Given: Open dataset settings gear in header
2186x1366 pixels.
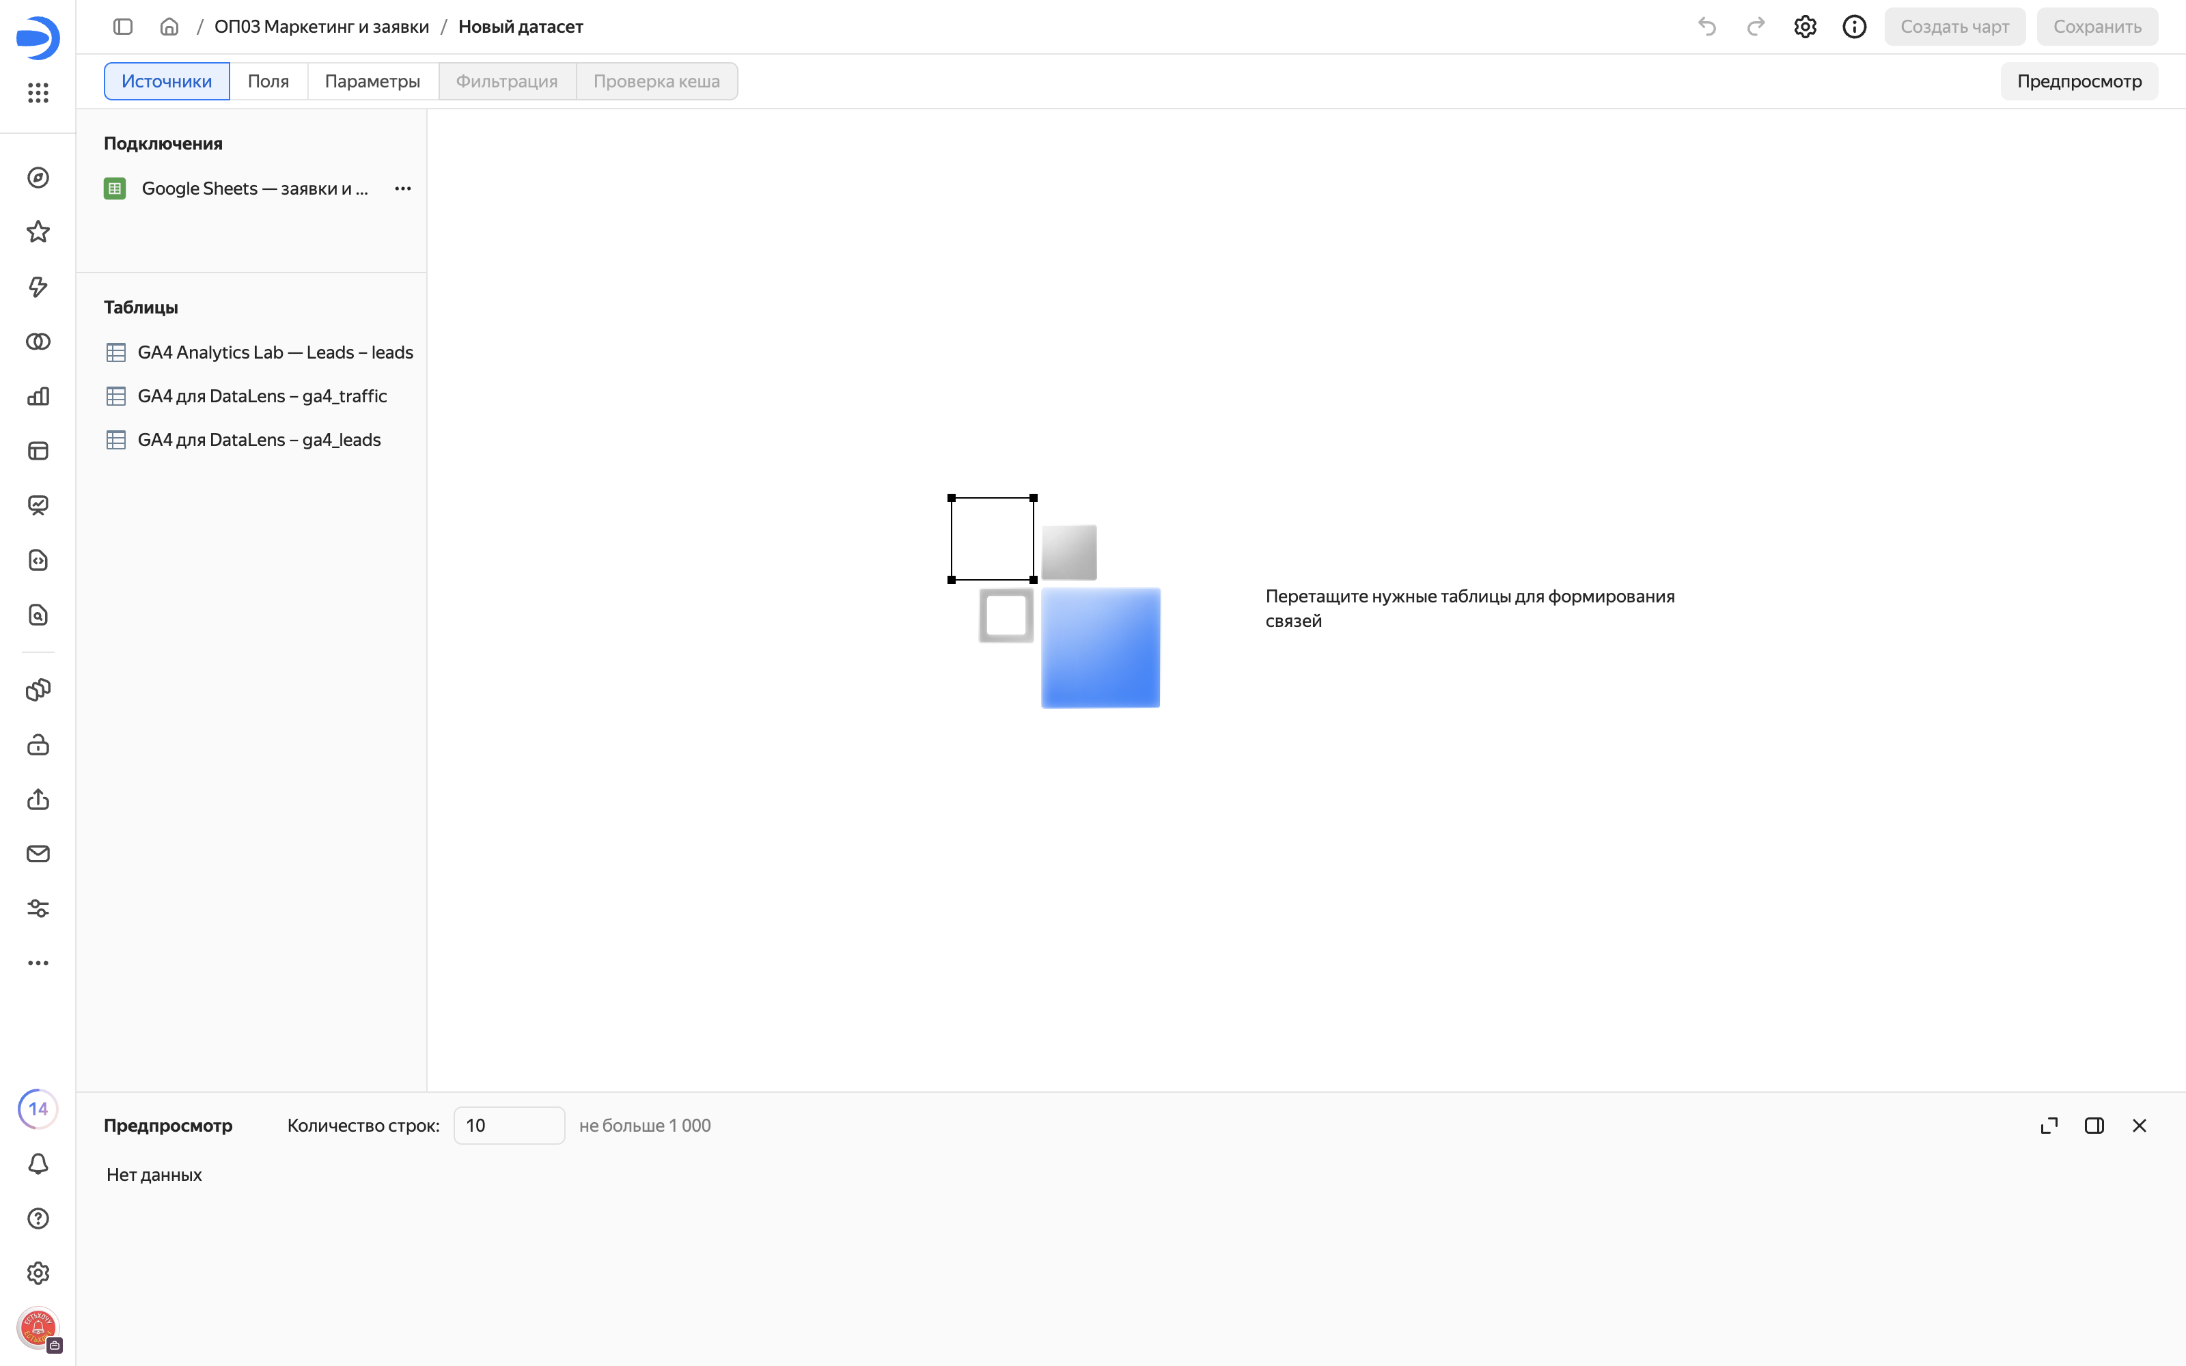Looking at the screenshot, I should tap(1805, 27).
